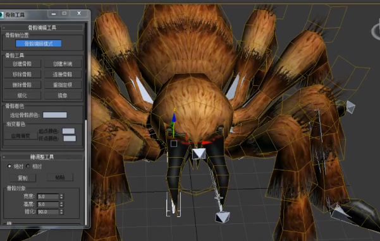Screen dimensions: 380x241
Task: Click the 镜像 mirror button
Action: click(63, 95)
